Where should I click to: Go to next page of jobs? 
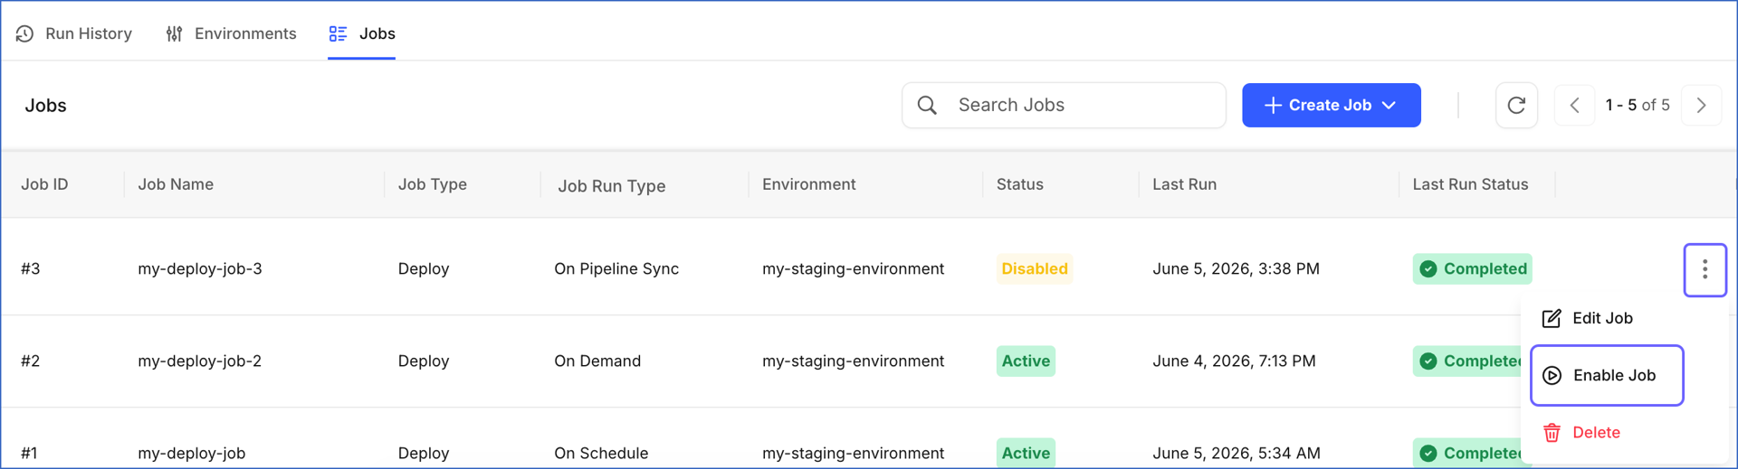point(1701,105)
